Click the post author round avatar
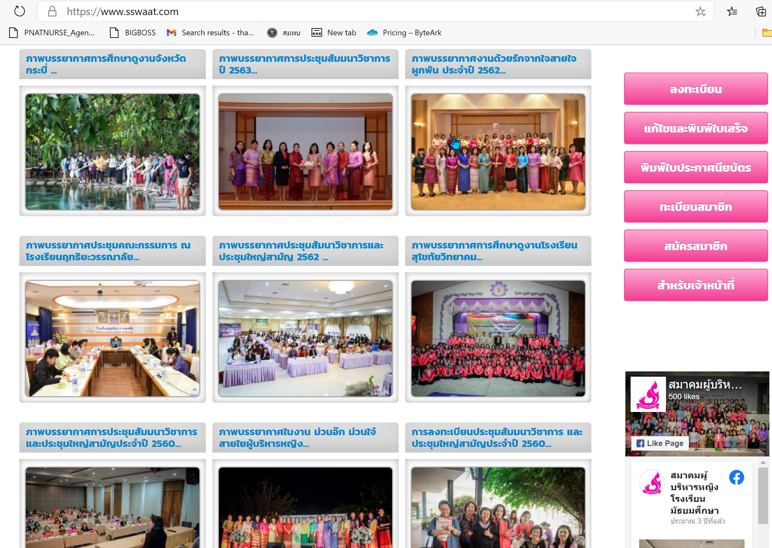This screenshot has width=772, height=548. (652, 482)
